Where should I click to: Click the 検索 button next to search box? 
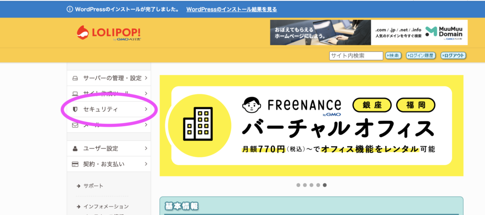coord(393,56)
